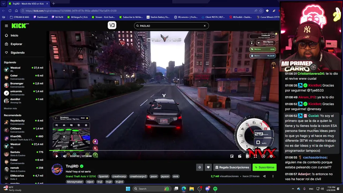Open Santutu Slots & Casino channel
Screen dimensions: 343x193
24,154
